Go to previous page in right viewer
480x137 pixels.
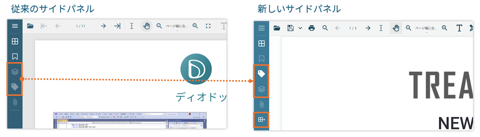(338, 28)
